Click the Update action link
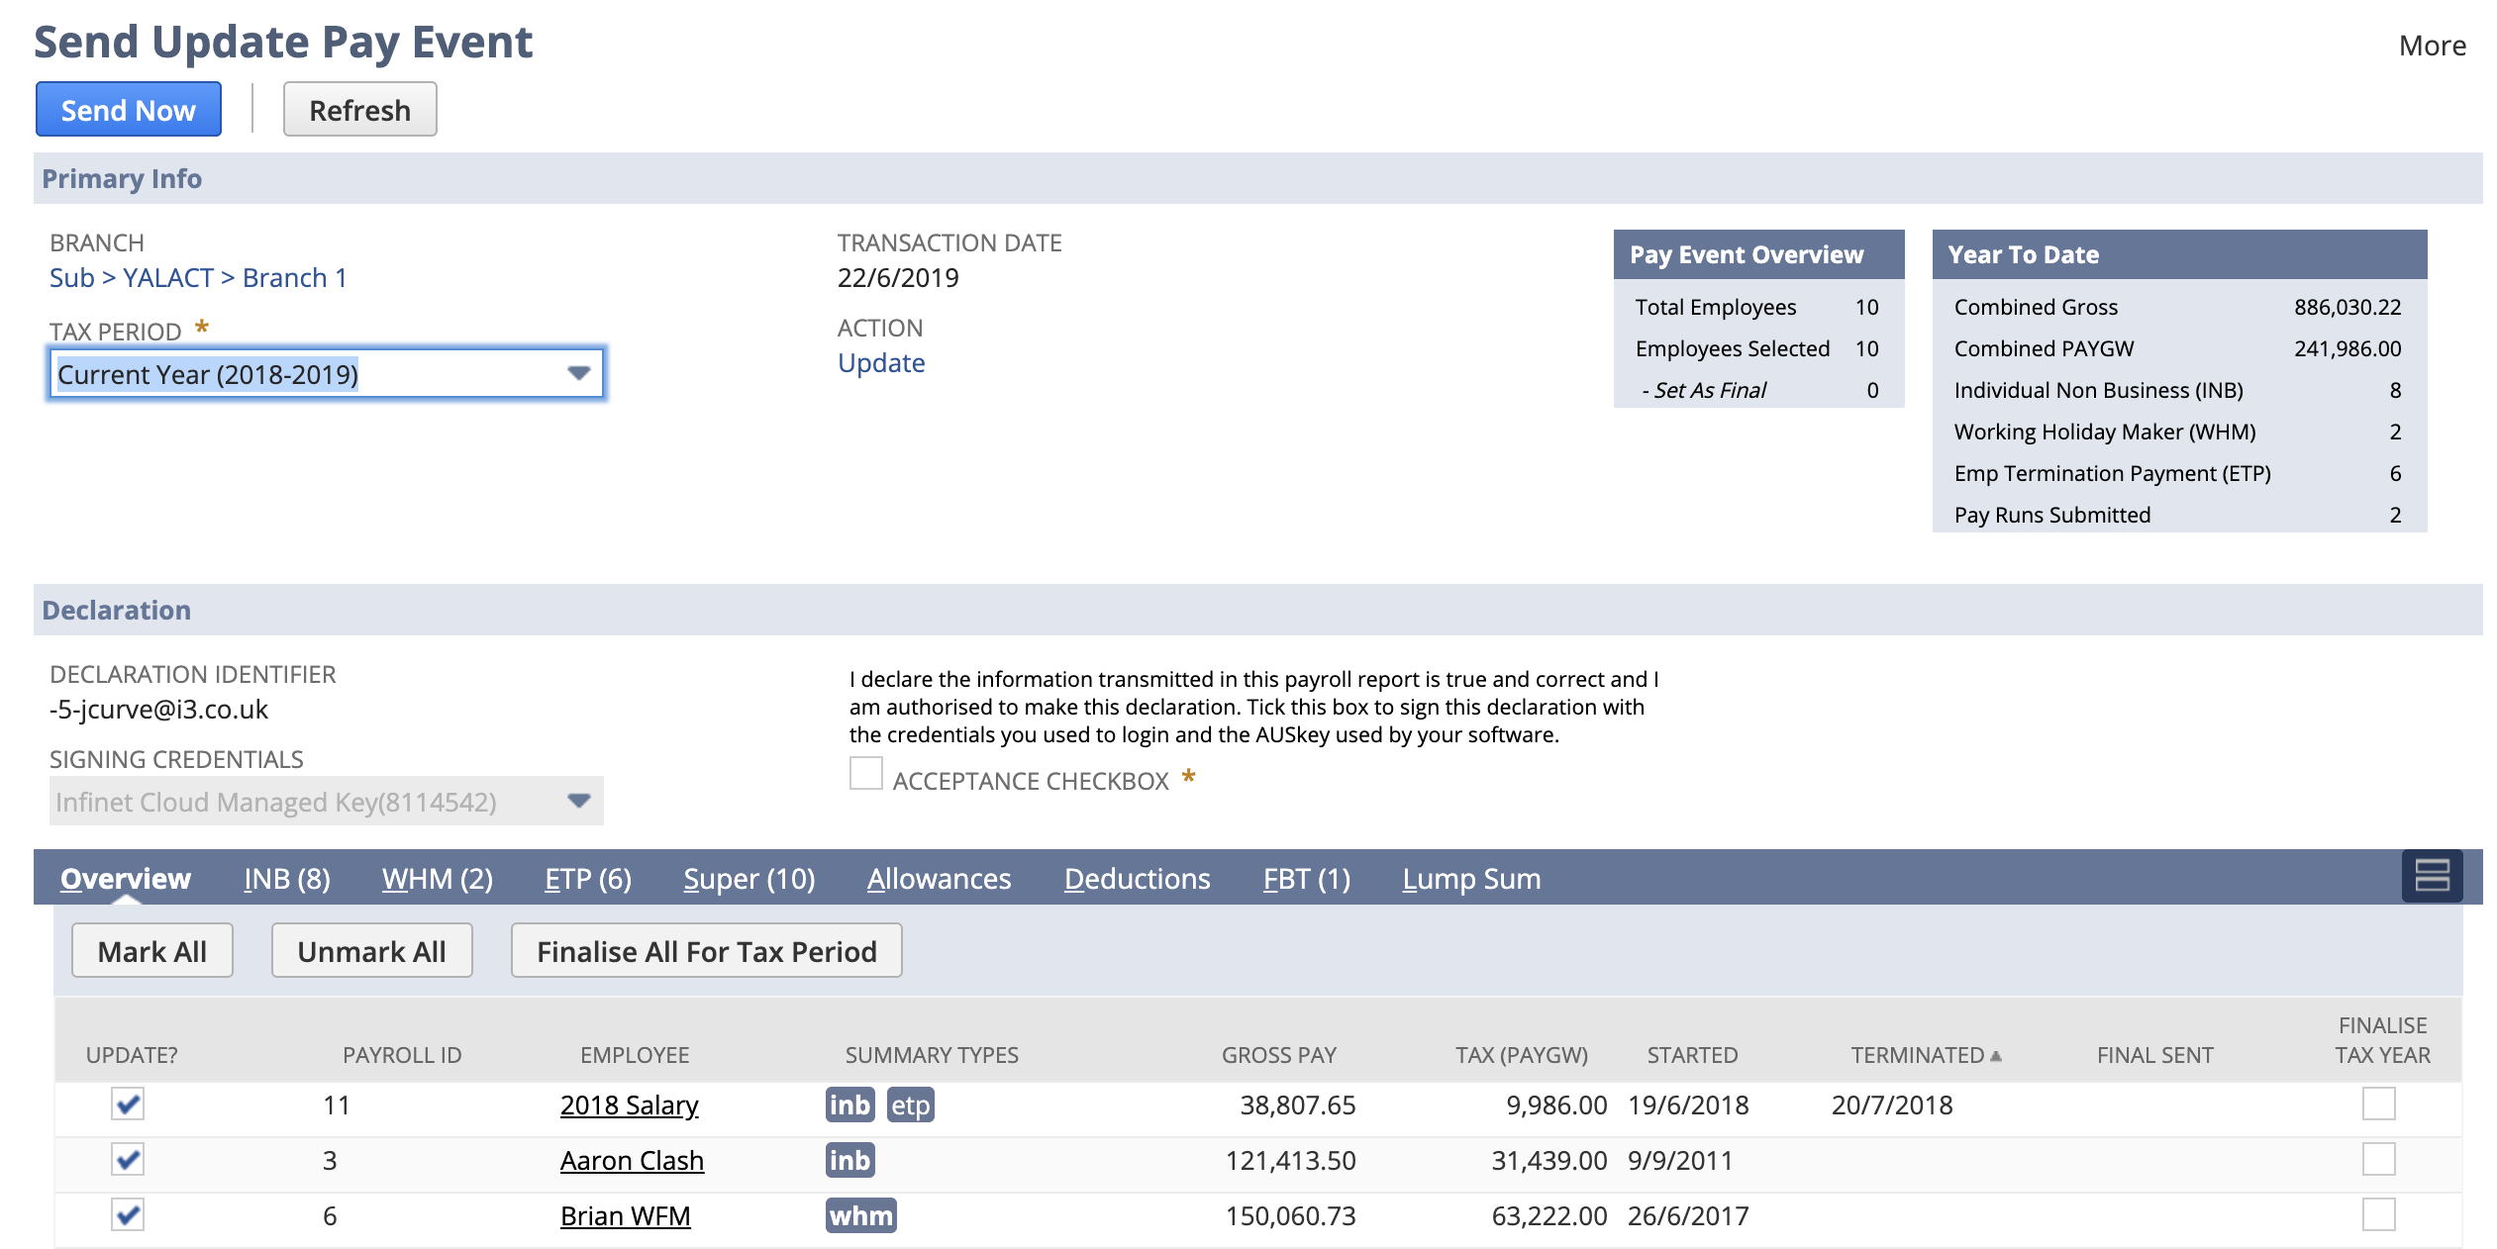The width and height of the screenshot is (2497, 1249). click(880, 362)
